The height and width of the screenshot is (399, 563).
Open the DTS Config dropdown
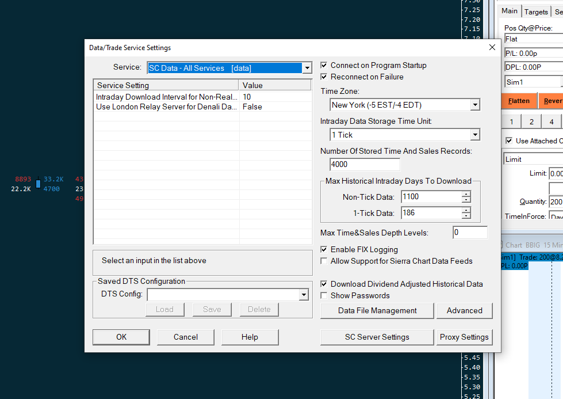click(x=304, y=295)
